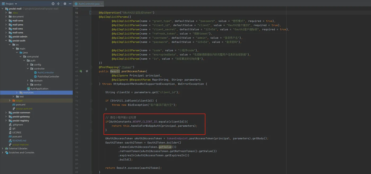Collapse the auth package arrow
Screen dimensions: 371x174
tap(24, 61)
